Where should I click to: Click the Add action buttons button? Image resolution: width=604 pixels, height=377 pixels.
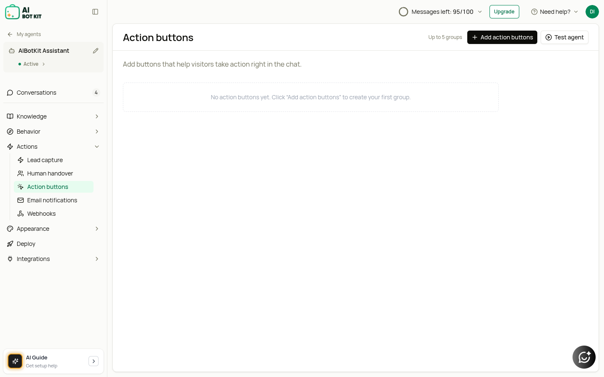pyautogui.click(x=502, y=37)
